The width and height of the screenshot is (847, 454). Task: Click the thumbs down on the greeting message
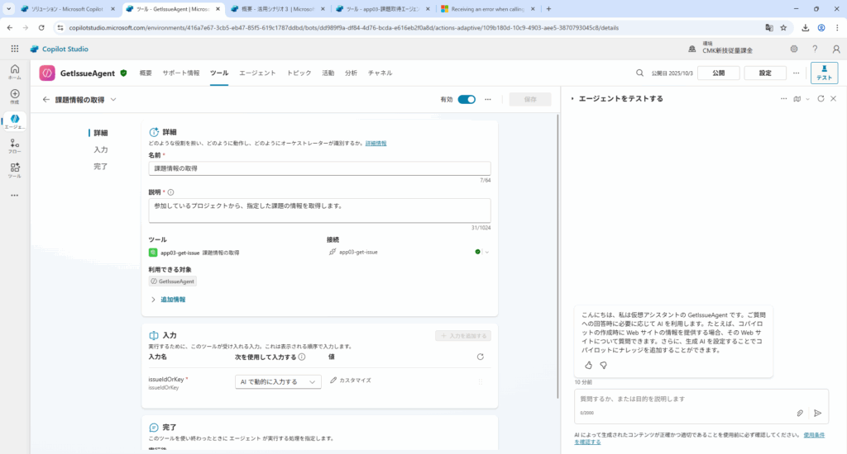click(604, 365)
